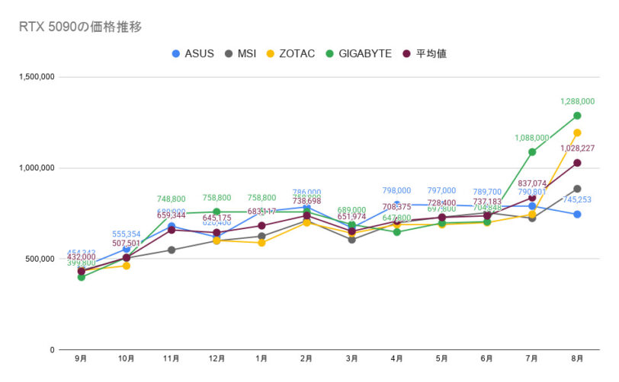Click the ASUS legend label

(200, 53)
